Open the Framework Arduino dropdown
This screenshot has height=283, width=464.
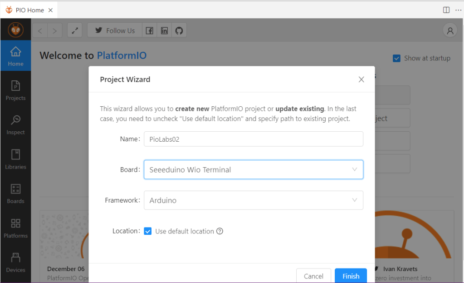(253, 200)
